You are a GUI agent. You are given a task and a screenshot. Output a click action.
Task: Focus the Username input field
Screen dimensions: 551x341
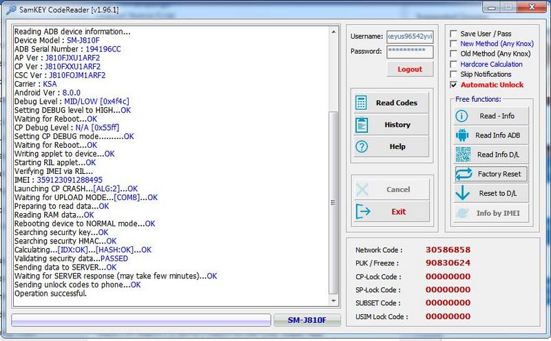[410, 36]
